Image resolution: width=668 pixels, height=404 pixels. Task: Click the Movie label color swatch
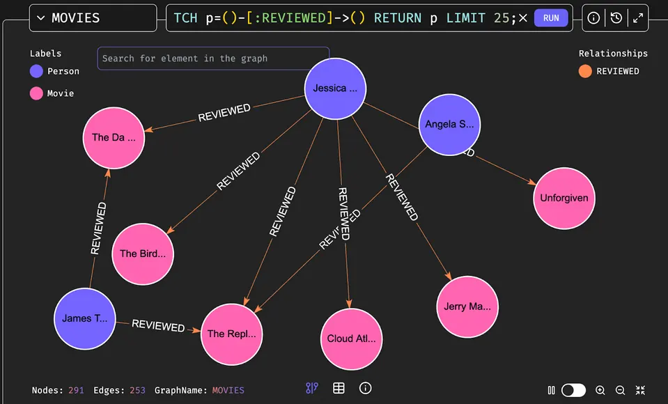pyautogui.click(x=36, y=93)
